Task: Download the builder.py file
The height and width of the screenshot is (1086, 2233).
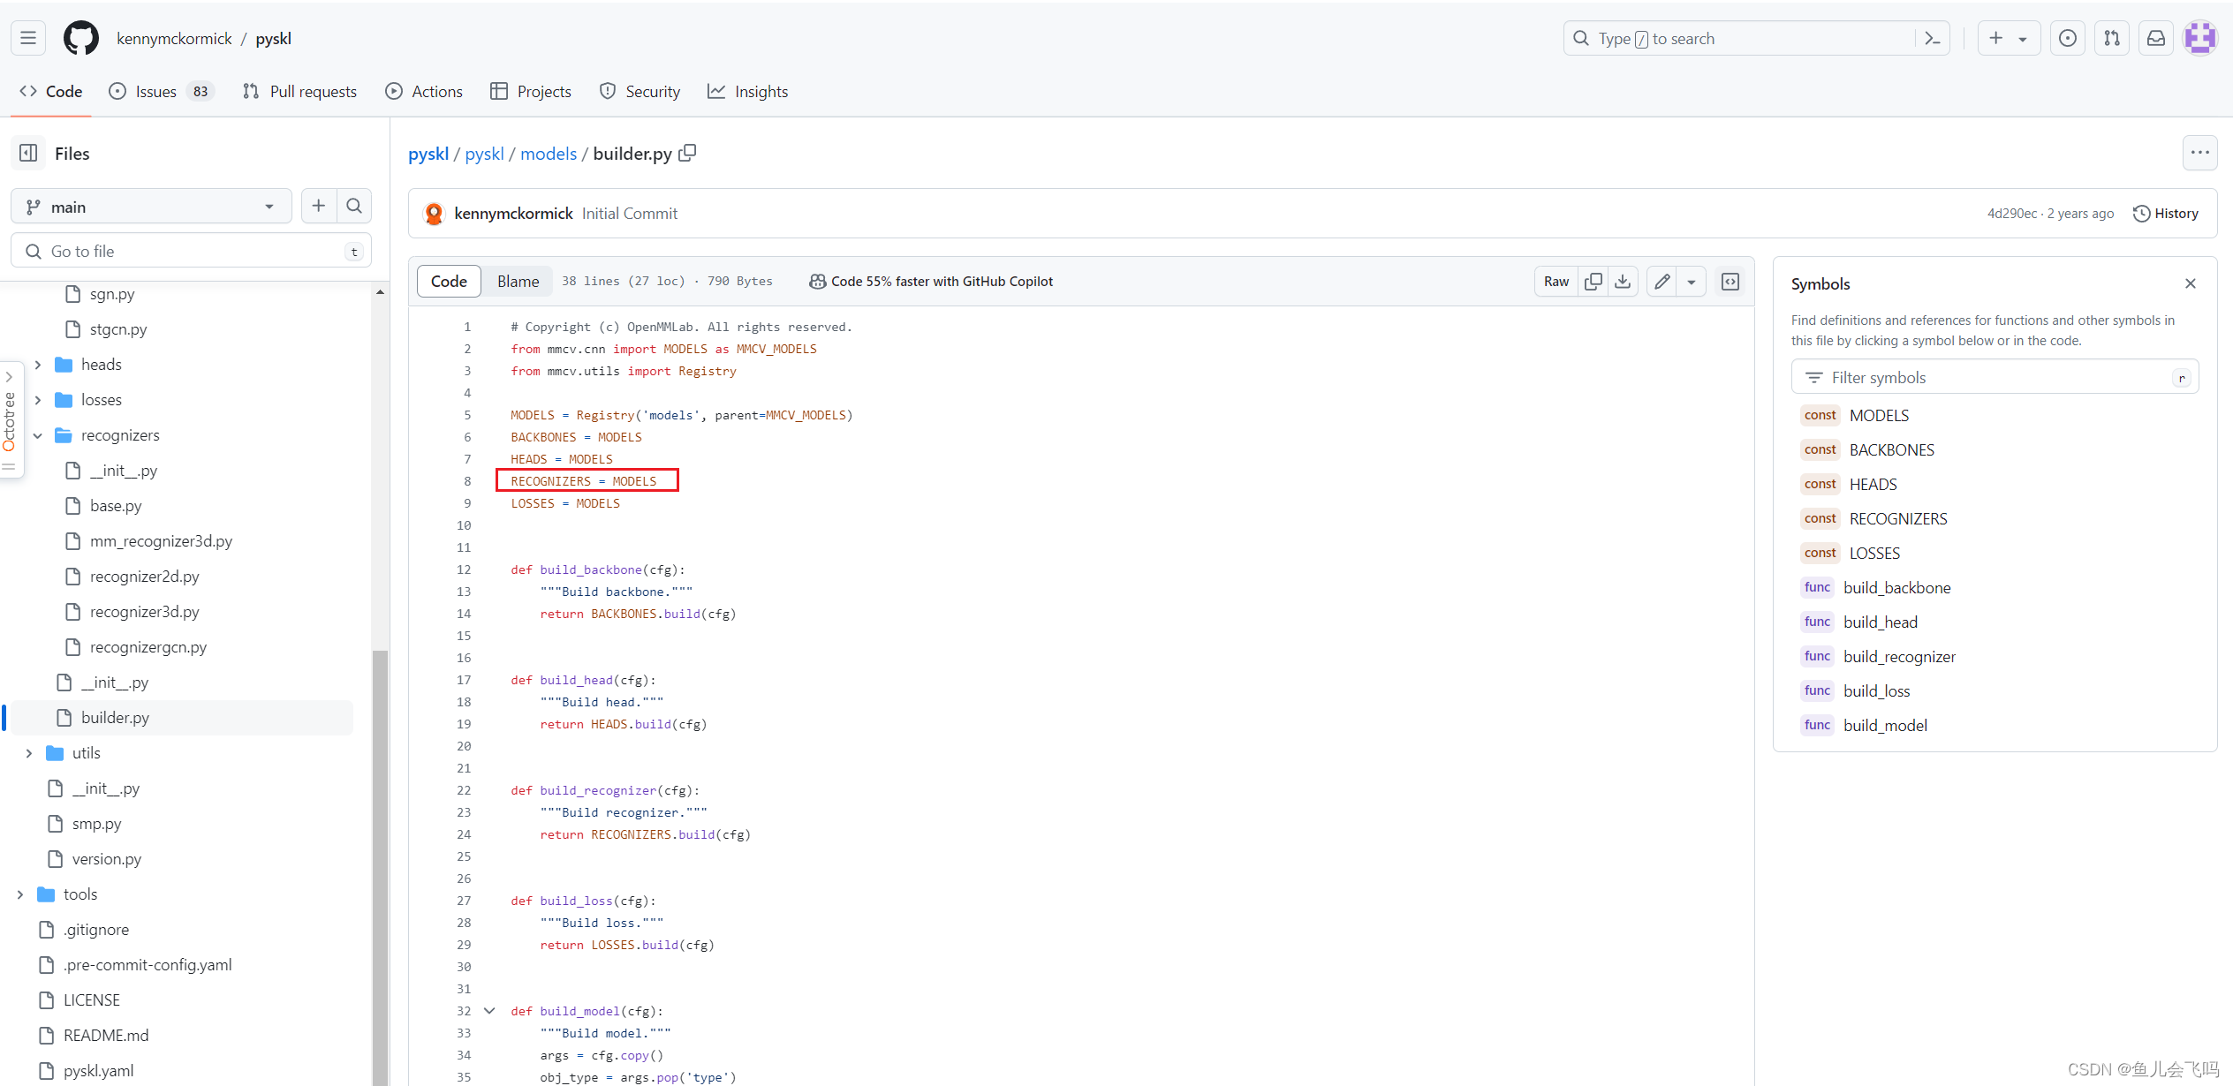Action: coord(1624,281)
